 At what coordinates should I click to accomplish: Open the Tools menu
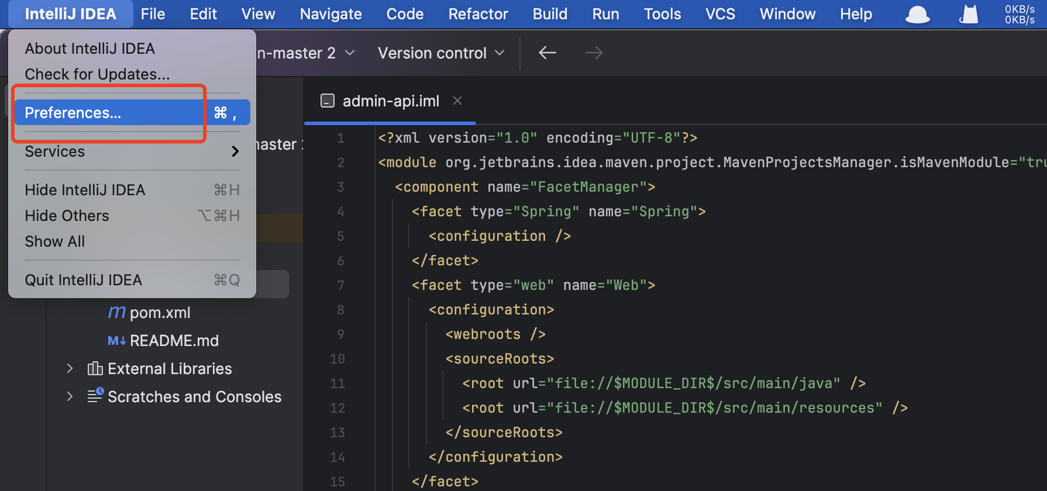point(663,14)
